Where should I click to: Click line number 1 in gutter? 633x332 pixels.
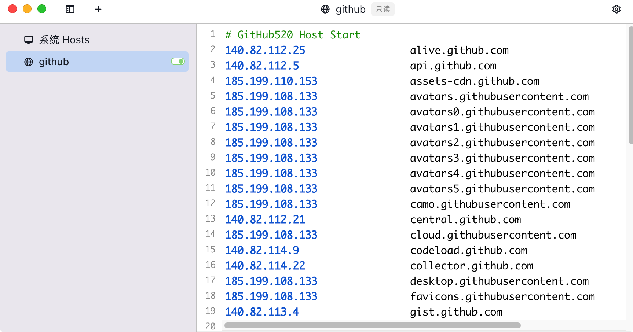click(x=213, y=34)
